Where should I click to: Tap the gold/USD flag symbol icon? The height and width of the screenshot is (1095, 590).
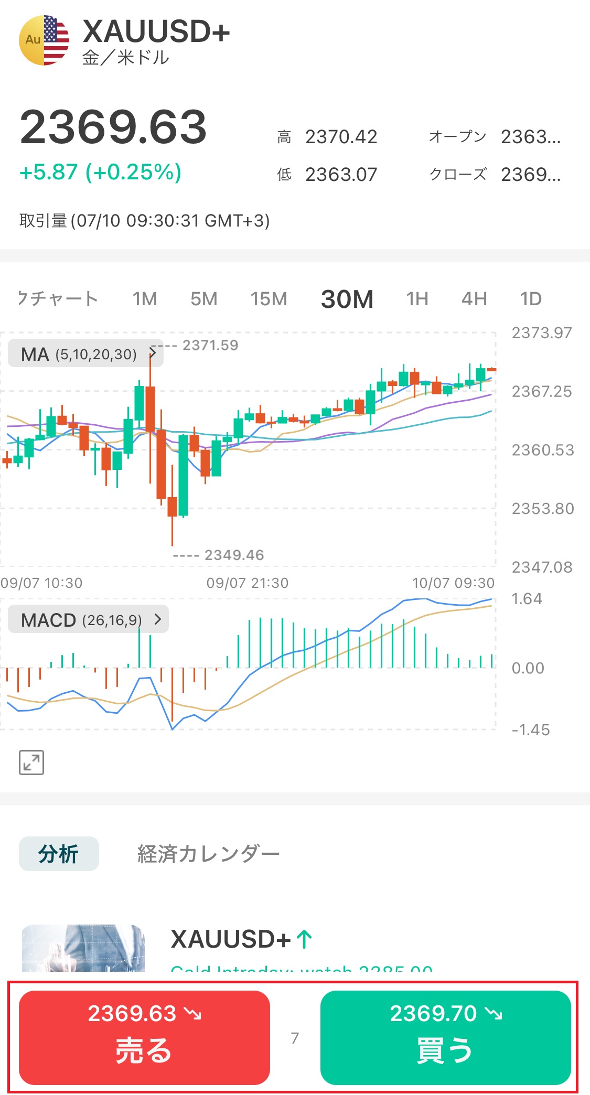point(44,40)
